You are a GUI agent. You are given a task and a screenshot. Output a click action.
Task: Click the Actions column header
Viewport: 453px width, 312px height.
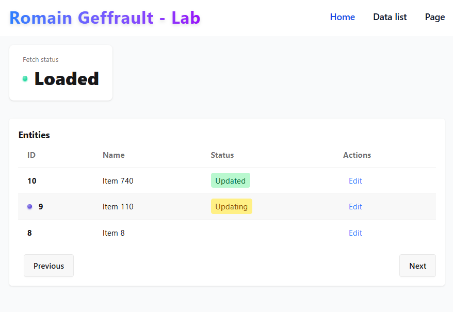pos(357,155)
